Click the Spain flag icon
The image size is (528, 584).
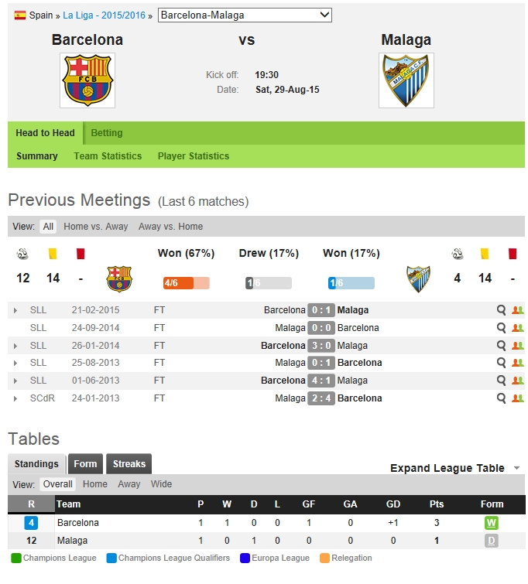coord(20,15)
